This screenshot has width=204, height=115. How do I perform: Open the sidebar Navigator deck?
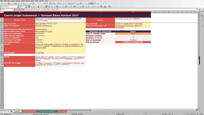(x=202, y=23)
